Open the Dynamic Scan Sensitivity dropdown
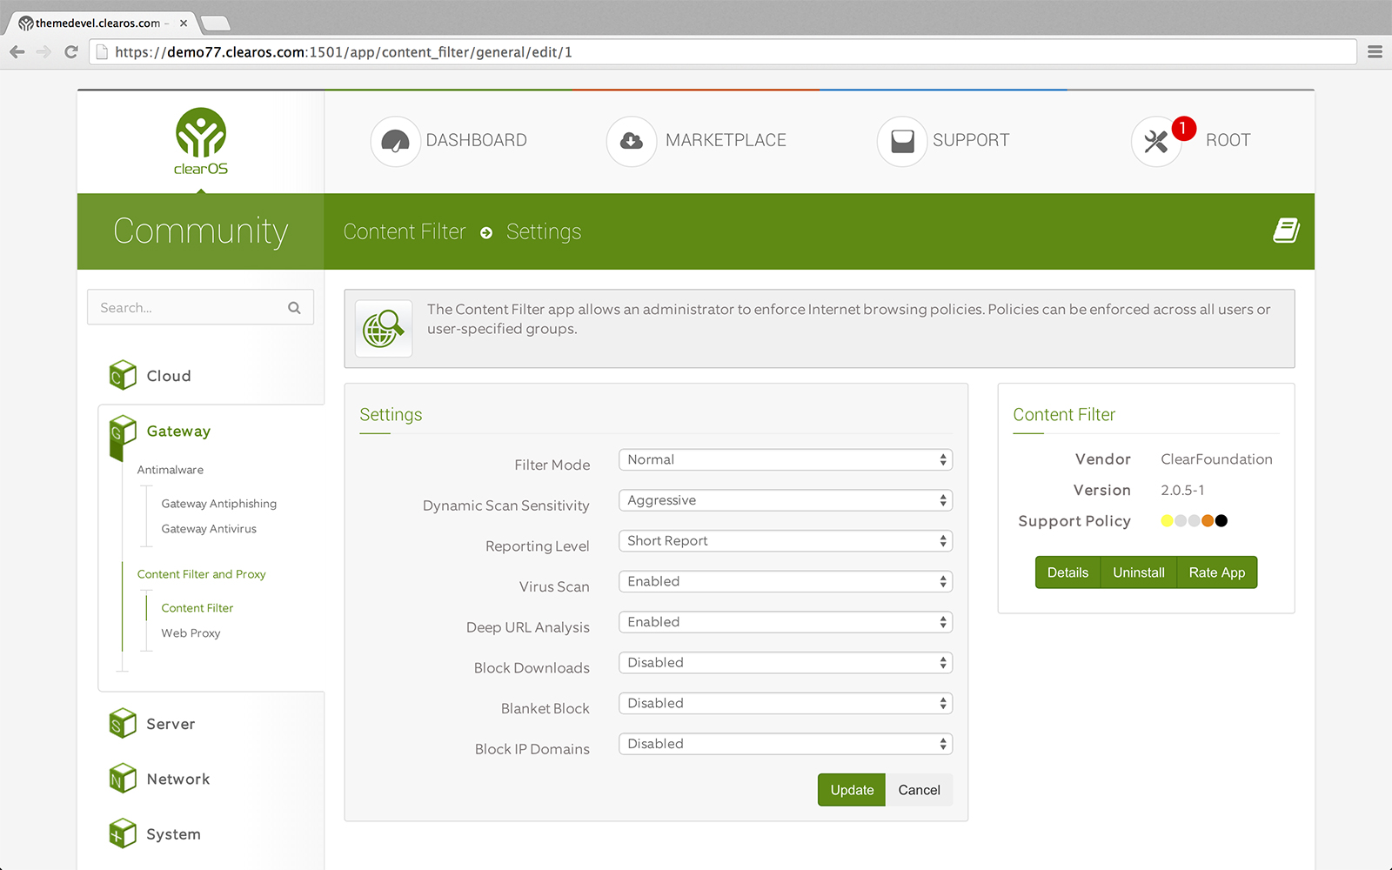 [x=786, y=500]
